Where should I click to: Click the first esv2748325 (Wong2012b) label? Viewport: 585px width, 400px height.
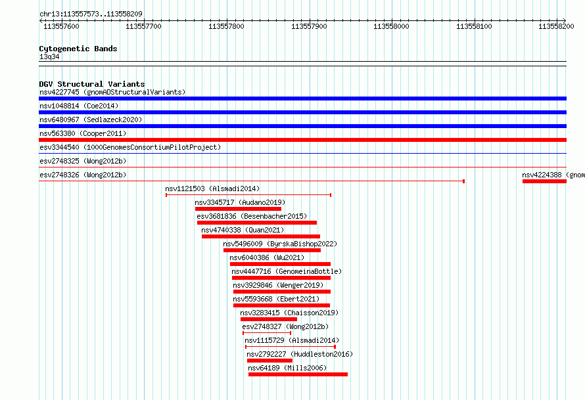pos(83,161)
